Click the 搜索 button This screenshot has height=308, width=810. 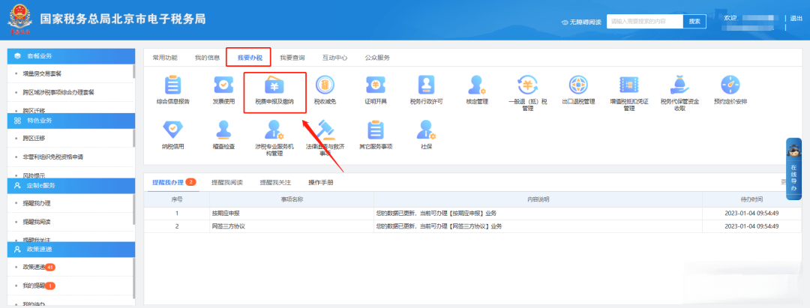click(694, 22)
